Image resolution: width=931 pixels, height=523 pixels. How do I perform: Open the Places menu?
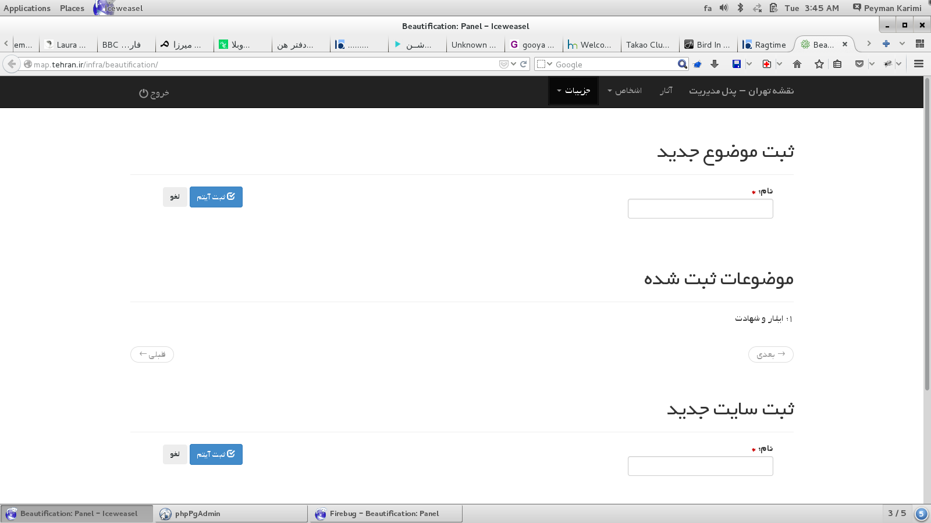(x=72, y=8)
